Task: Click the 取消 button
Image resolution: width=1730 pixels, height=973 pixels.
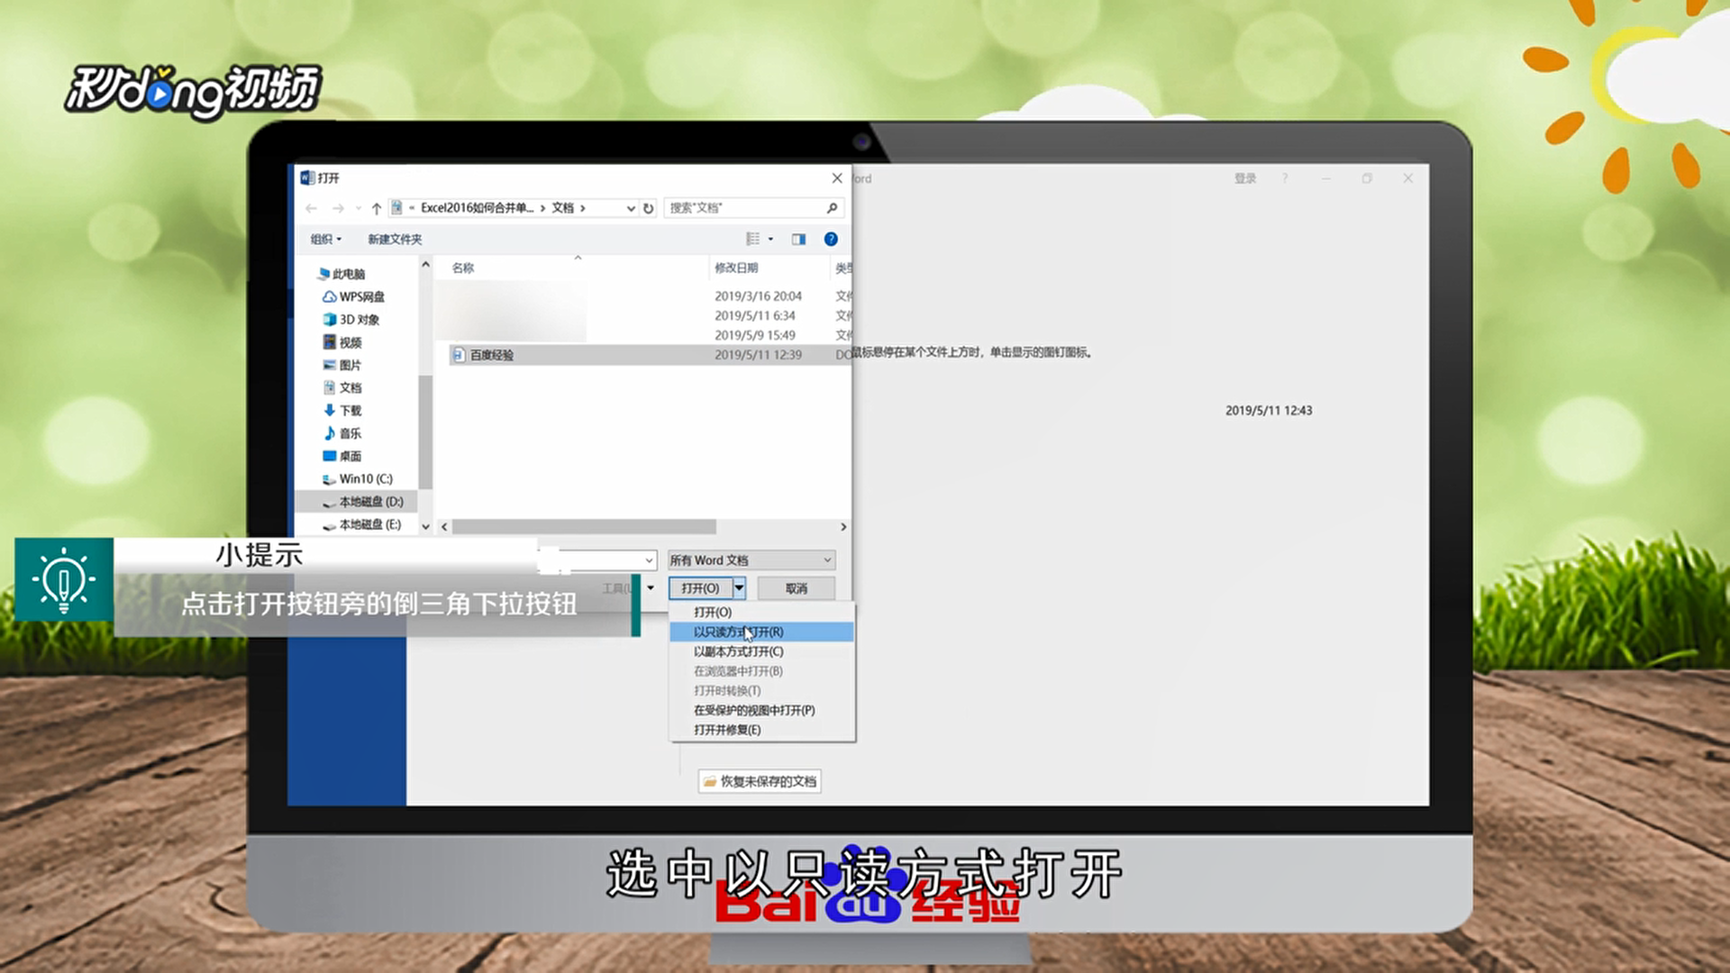Action: (x=796, y=588)
